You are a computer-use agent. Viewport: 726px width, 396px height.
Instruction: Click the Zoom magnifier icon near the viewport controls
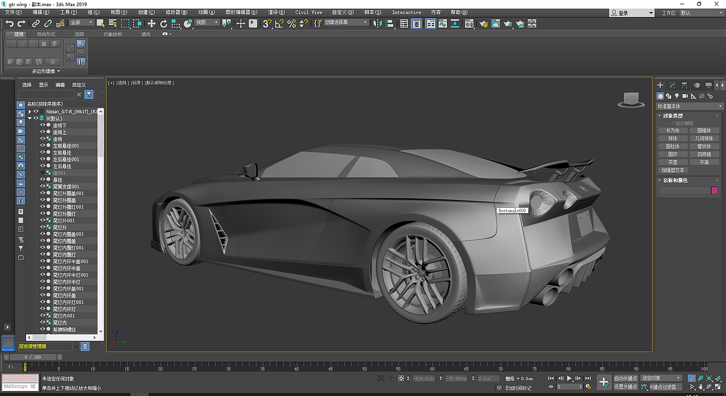[x=691, y=378]
